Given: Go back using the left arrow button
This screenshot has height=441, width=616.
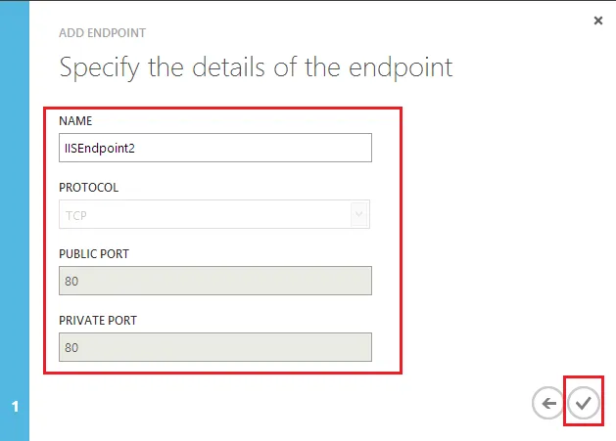Looking at the screenshot, I should coord(548,403).
